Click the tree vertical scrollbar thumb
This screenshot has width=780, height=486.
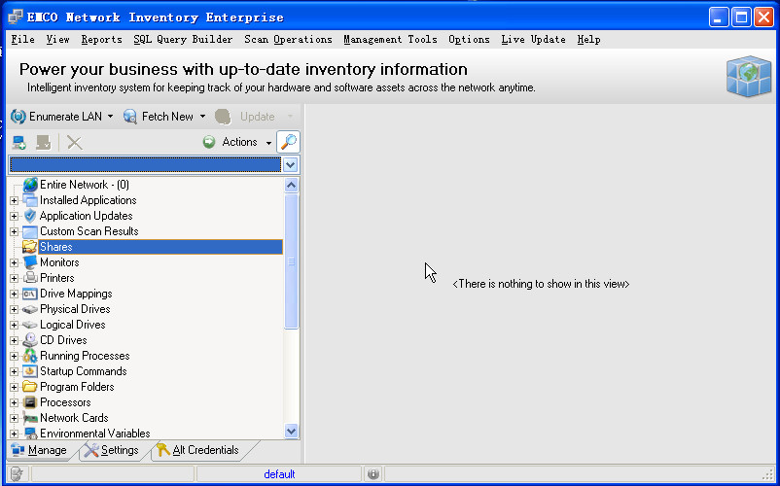click(x=291, y=261)
